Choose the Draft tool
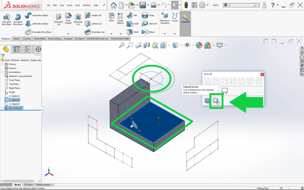Image resolution: width=304 pixels, height=190 pixels. 132,23
